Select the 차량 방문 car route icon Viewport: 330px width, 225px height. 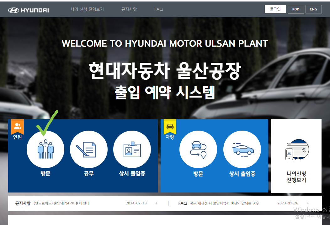198,149
